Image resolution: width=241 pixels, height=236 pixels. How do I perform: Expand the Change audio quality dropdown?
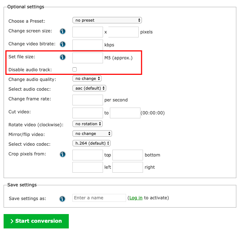[87, 78]
